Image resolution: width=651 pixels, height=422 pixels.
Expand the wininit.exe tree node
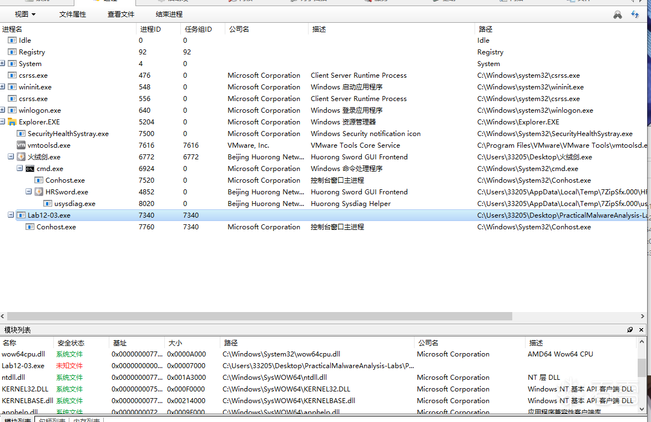(2, 87)
